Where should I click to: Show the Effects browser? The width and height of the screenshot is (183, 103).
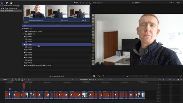[178, 80]
